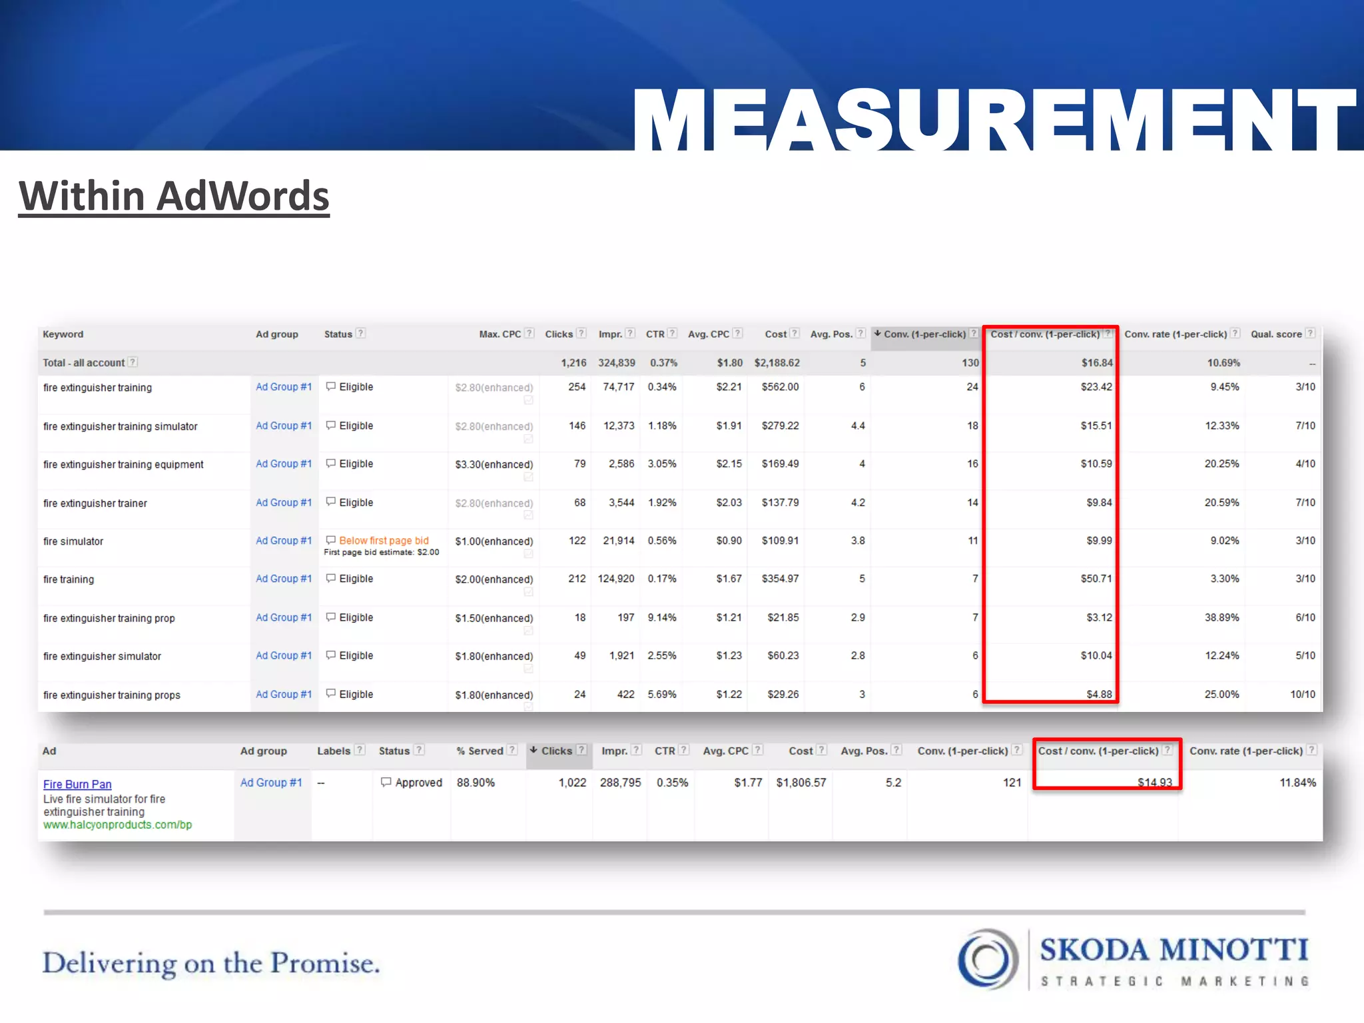
Task: Click help icon beside Max. CPC header
Action: [x=529, y=333]
